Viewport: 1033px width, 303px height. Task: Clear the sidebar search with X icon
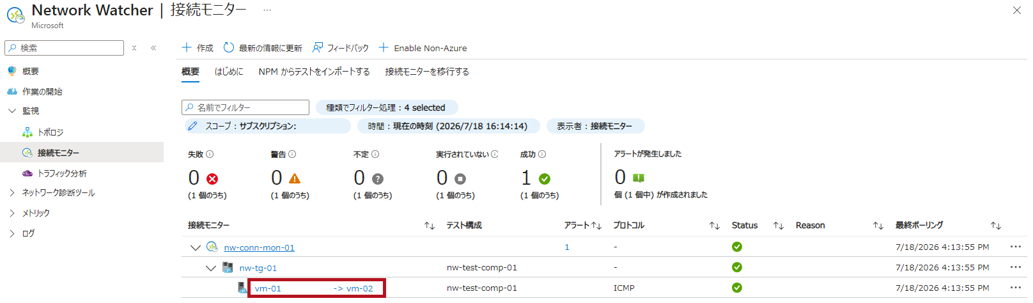point(134,48)
